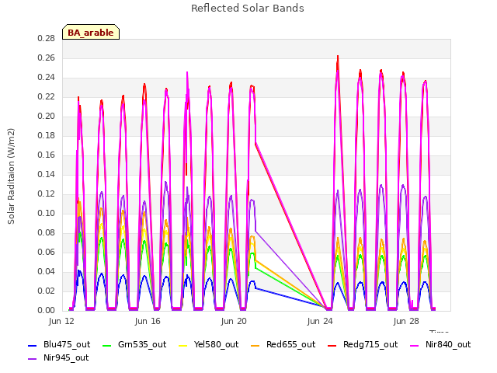Click the Grn535_out legend label

(142, 344)
